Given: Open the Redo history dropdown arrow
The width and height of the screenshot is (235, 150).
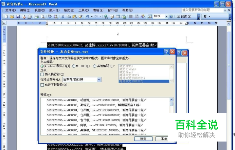Looking at the screenshot, I should pos(100,17).
